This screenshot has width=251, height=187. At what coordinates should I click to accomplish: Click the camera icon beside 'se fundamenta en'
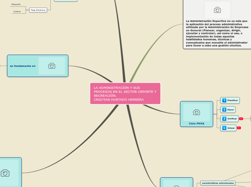tap(52, 66)
